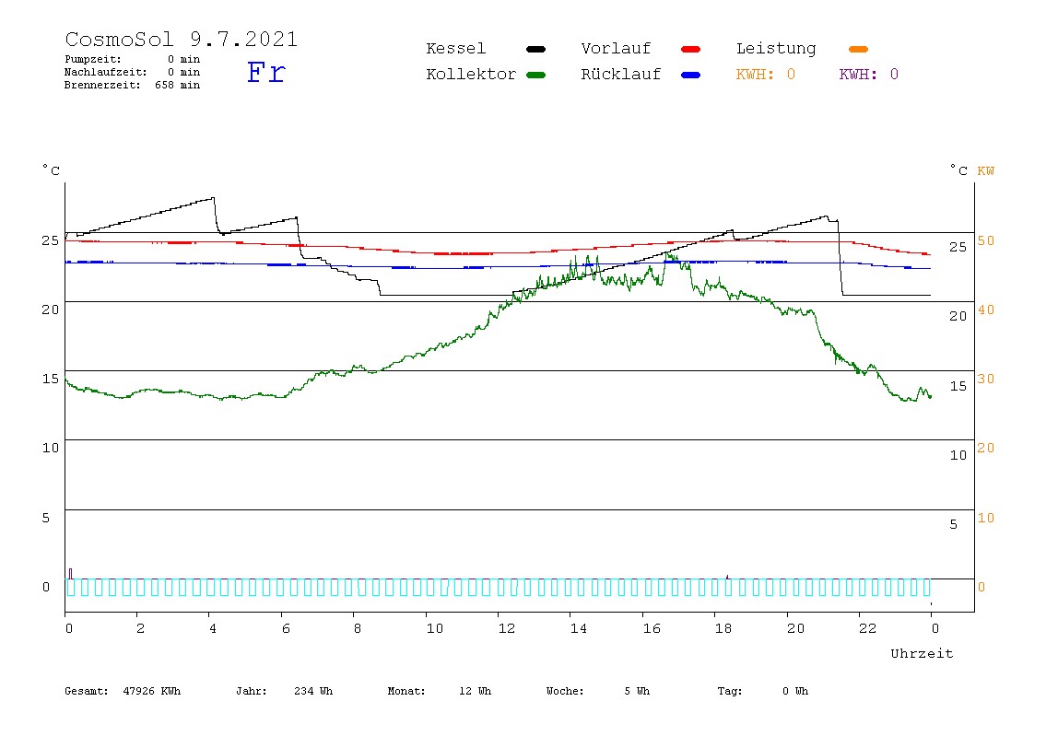Select the "12" hour tick label
Viewport: 1058px width, 748px height.
tap(507, 628)
